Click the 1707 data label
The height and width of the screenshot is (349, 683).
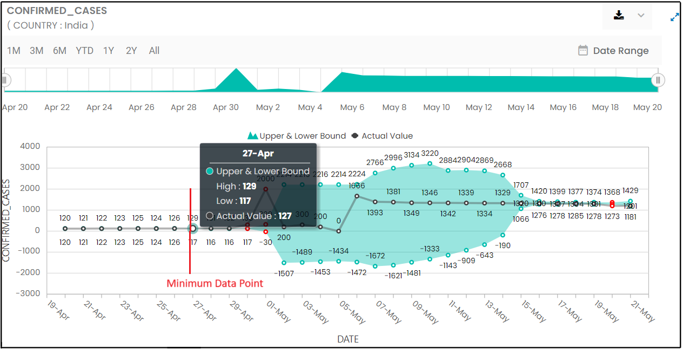pos(521,186)
